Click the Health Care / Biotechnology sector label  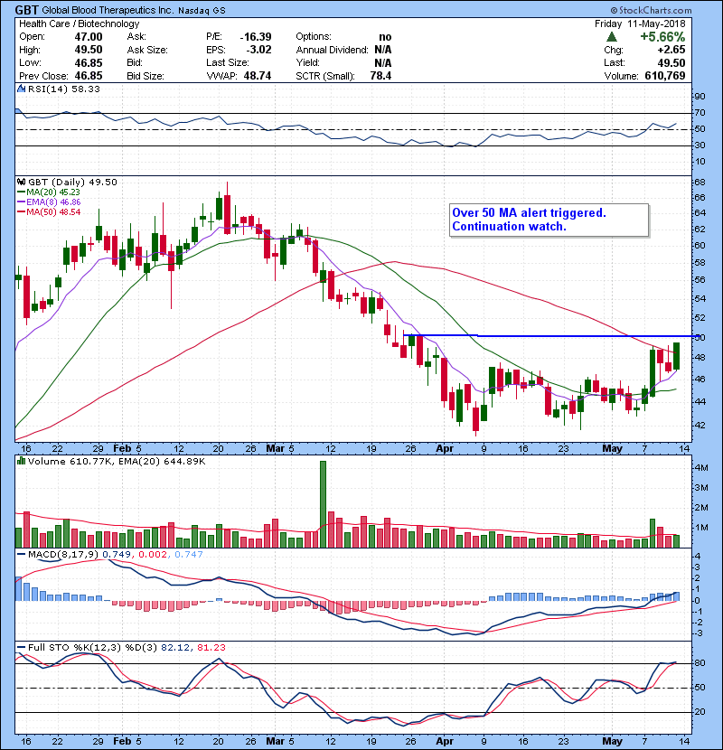click(x=80, y=23)
